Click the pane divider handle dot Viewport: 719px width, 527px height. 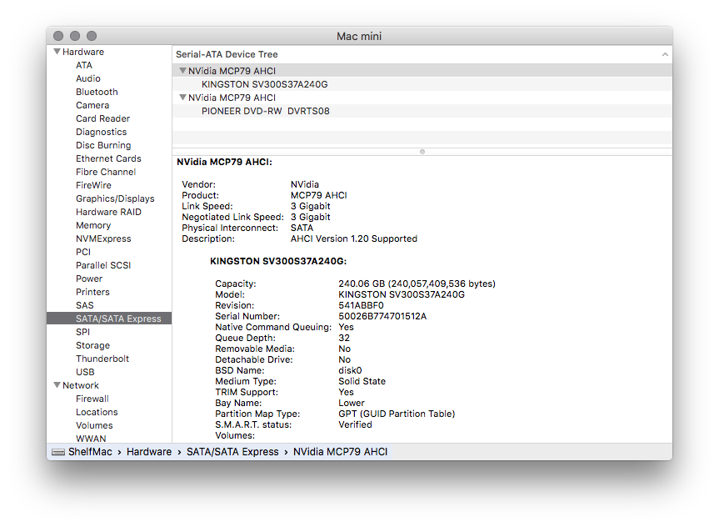pyautogui.click(x=422, y=152)
